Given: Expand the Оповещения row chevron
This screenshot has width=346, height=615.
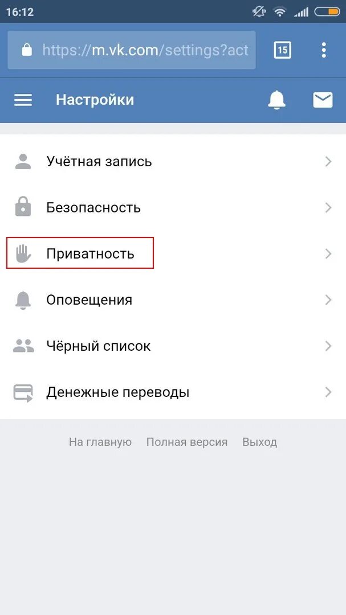Looking at the screenshot, I should [x=328, y=300].
